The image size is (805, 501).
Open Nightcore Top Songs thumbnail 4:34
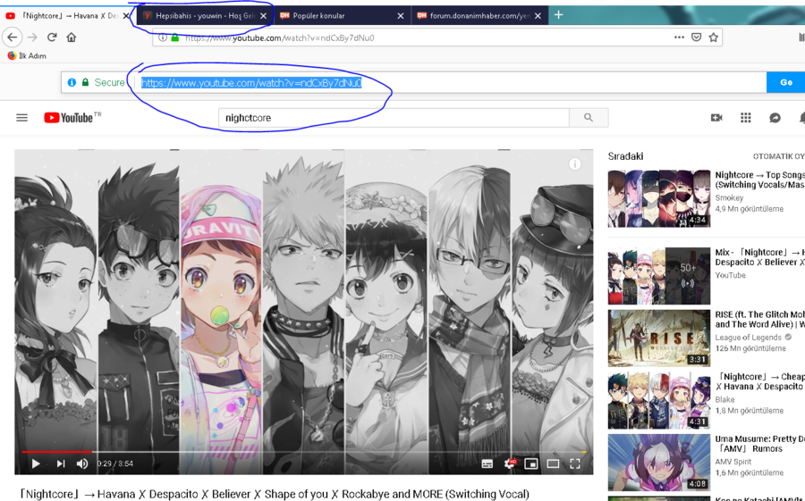click(658, 198)
